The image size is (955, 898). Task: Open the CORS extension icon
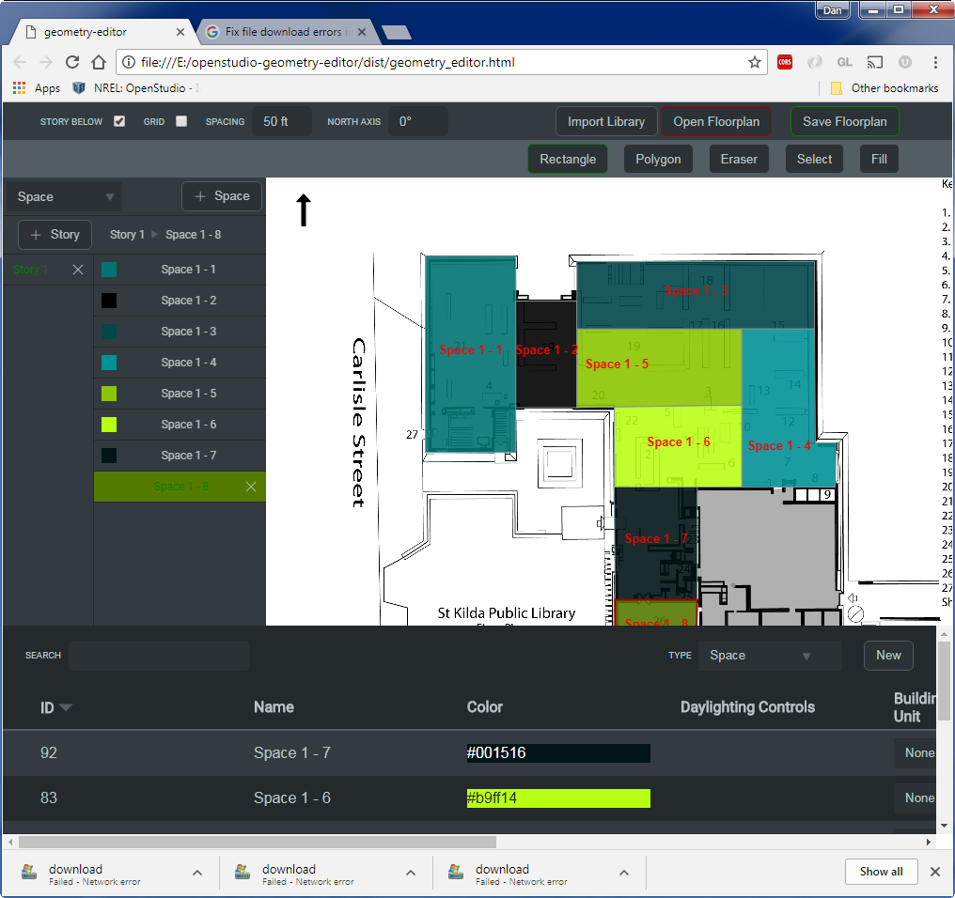pyautogui.click(x=785, y=62)
